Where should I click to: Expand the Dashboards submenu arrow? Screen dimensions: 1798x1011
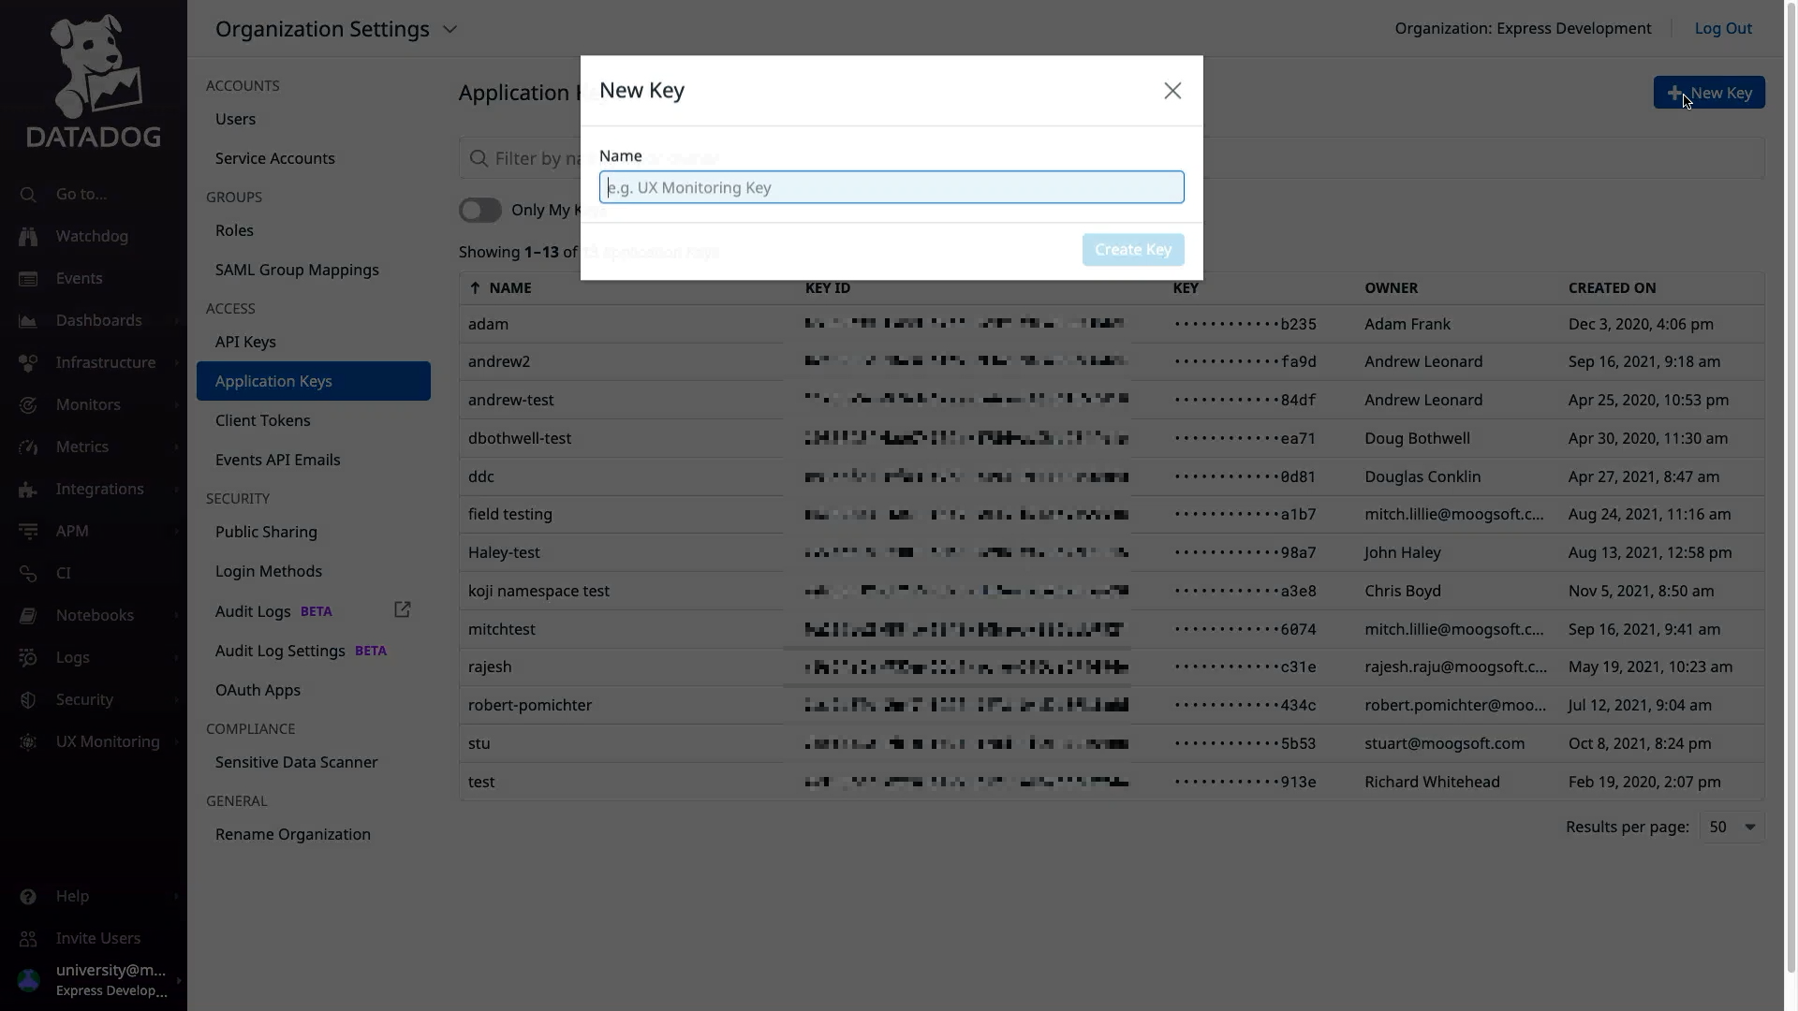tap(176, 321)
